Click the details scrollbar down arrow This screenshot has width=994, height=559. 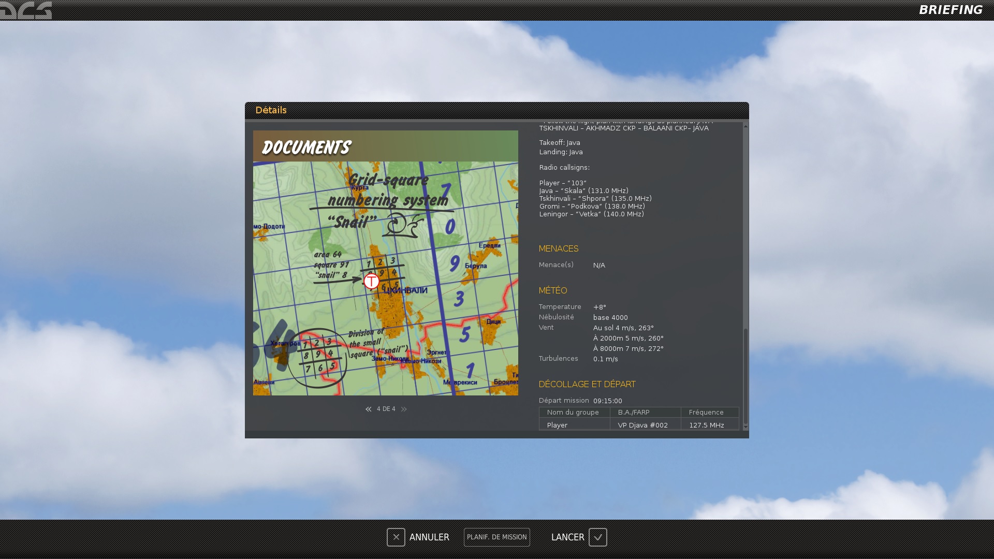745,426
